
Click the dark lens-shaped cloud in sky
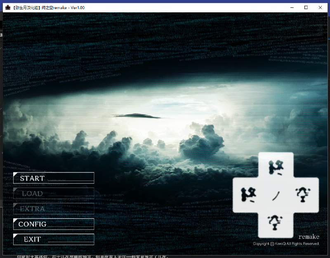(137, 116)
